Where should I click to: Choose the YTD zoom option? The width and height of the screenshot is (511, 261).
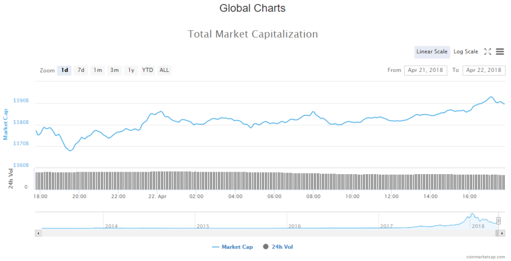(147, 70)
